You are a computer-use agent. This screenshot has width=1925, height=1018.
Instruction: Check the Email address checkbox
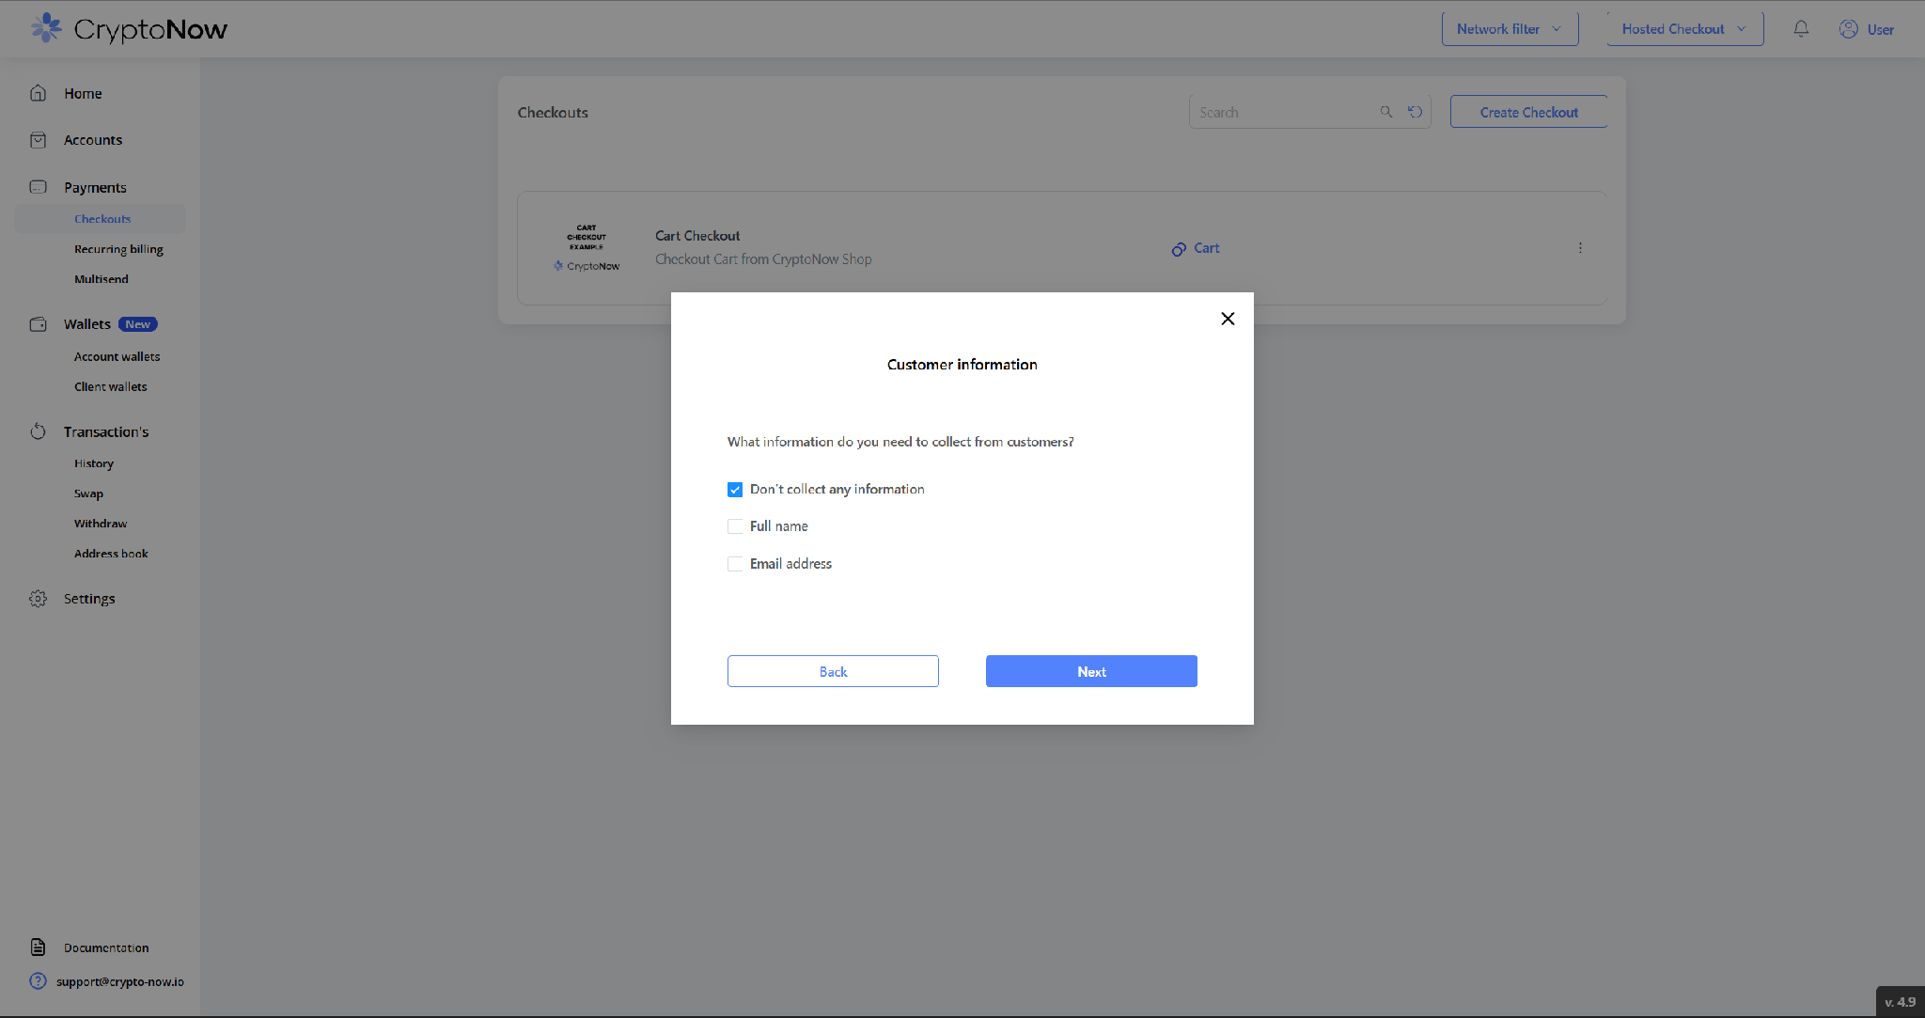(735, 564)
